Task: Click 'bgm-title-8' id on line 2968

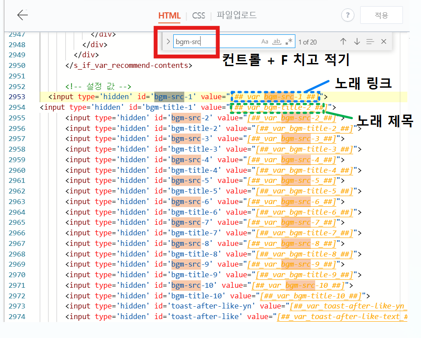Action: coord(194,254)
